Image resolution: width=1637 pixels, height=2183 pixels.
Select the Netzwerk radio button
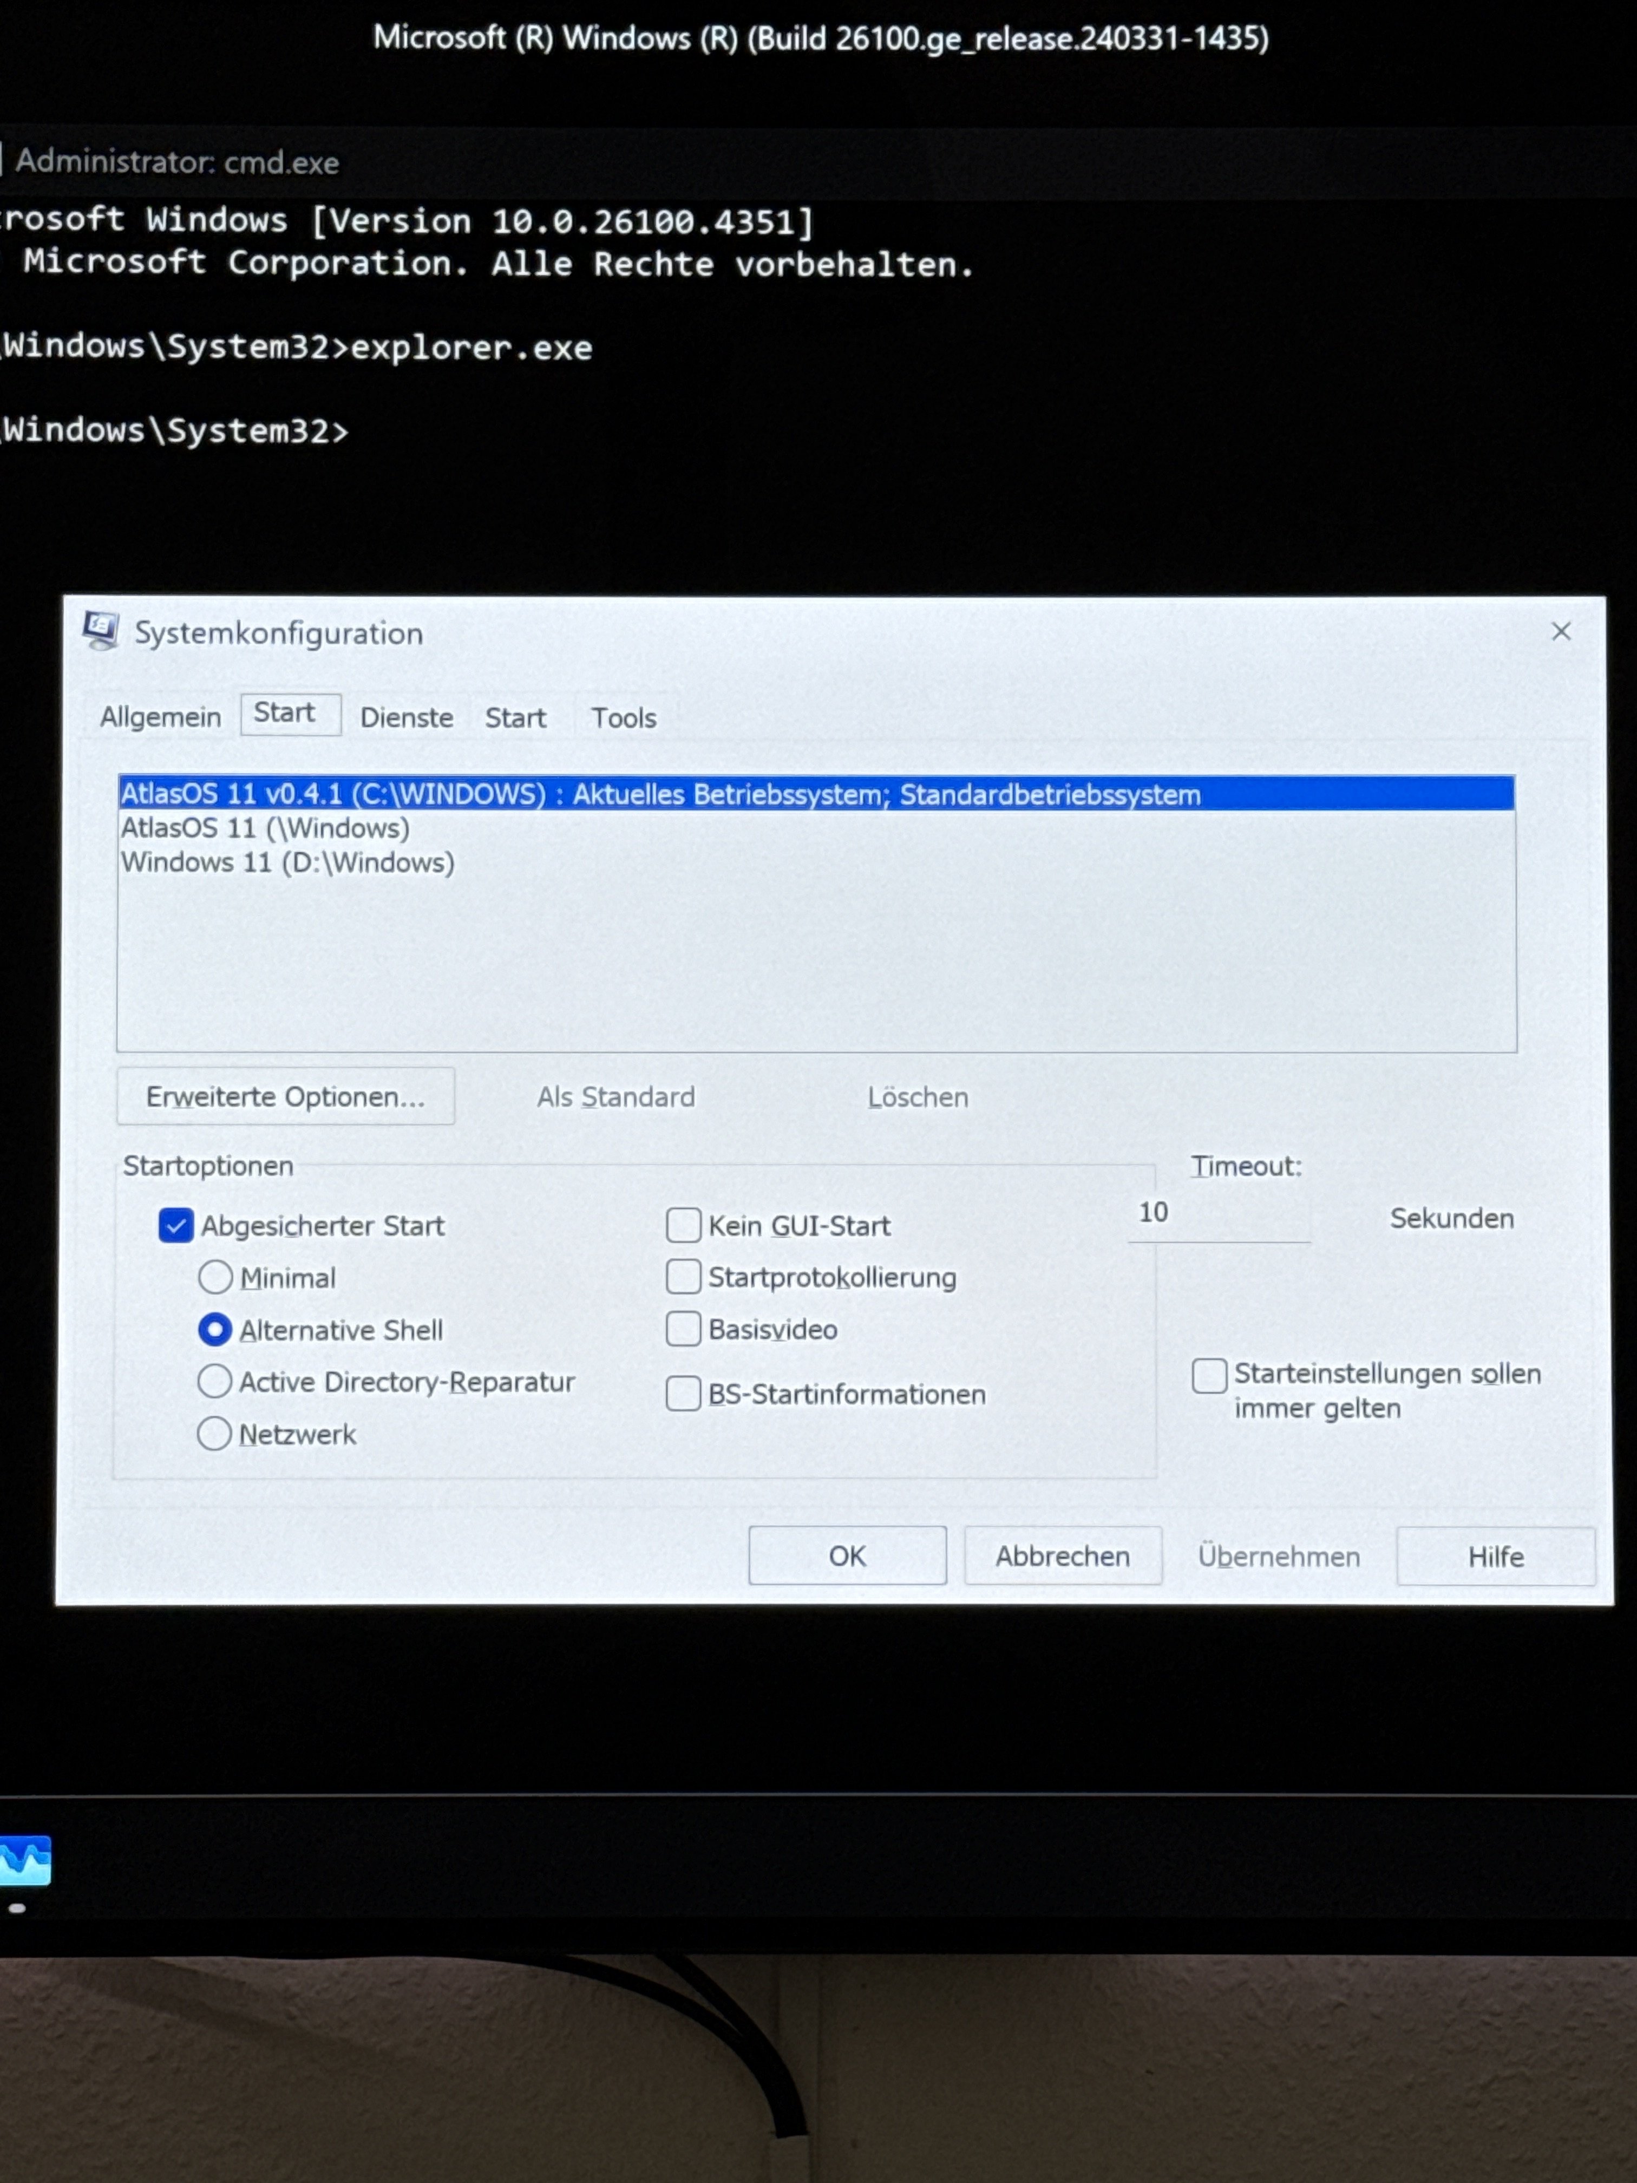[x=214, y=1434]
